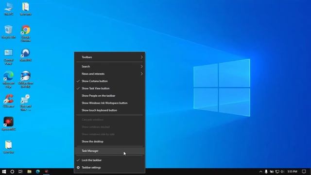Select the SRWare Iron desktop shortcut
This screenshot has height=175, width=311.
[26, 79]
